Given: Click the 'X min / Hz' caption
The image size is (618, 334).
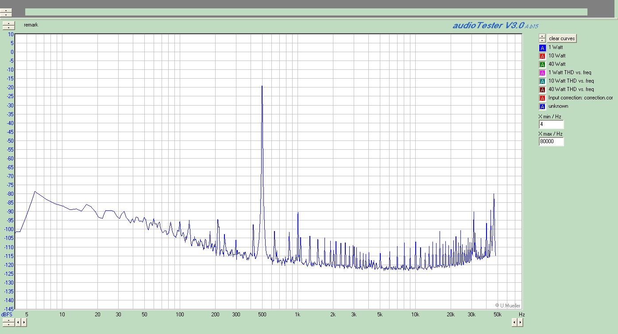Looking at the screenshot, I should tap(550, 117).
